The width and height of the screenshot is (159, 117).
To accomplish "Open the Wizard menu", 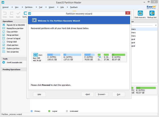I will click(x=51, y=7).
